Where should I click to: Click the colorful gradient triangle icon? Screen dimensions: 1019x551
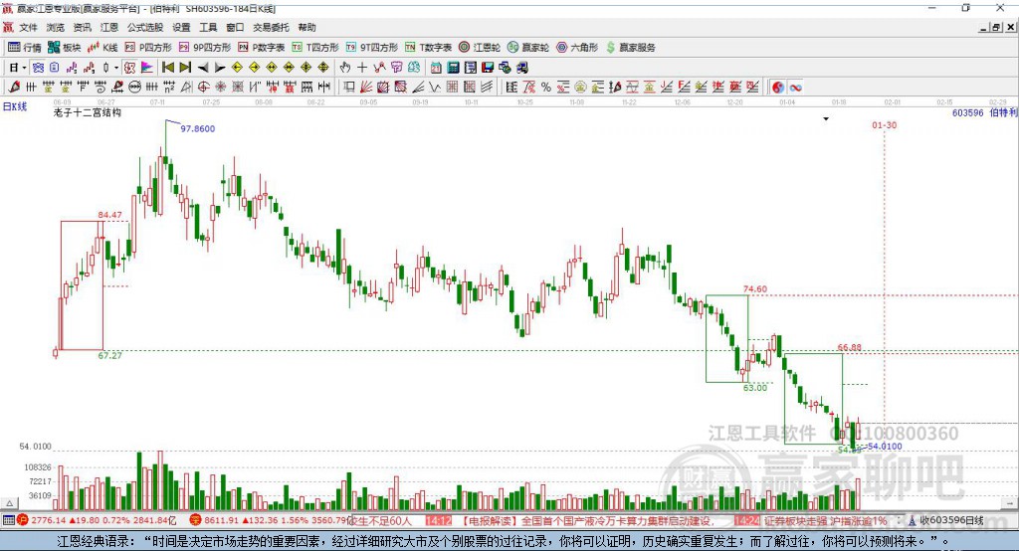click(x=147, y=68)
